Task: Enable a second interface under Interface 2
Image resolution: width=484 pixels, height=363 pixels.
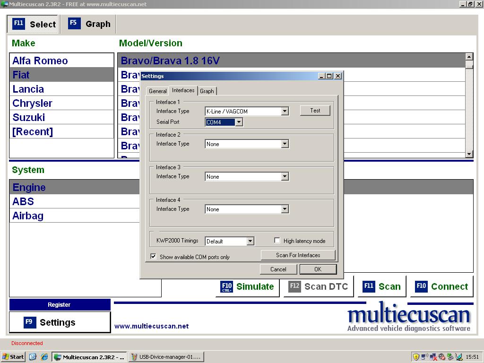Action: pos(285,143)
